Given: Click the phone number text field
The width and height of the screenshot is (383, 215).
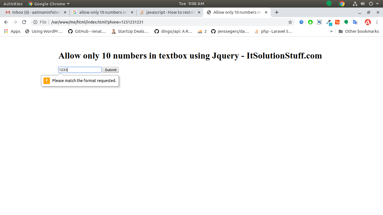Looking at the screenshot, I should [x=80, y=70].
